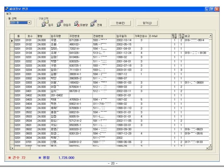This screenshot has height=168, width=224.
Task: Click the horizontal scrollbar thumb
Action: pos(22,148)
